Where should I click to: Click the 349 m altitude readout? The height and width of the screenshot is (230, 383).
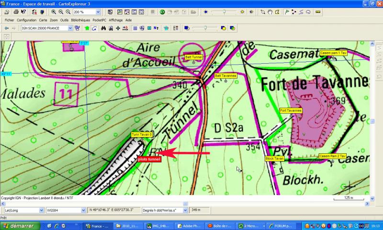(200, 210)
